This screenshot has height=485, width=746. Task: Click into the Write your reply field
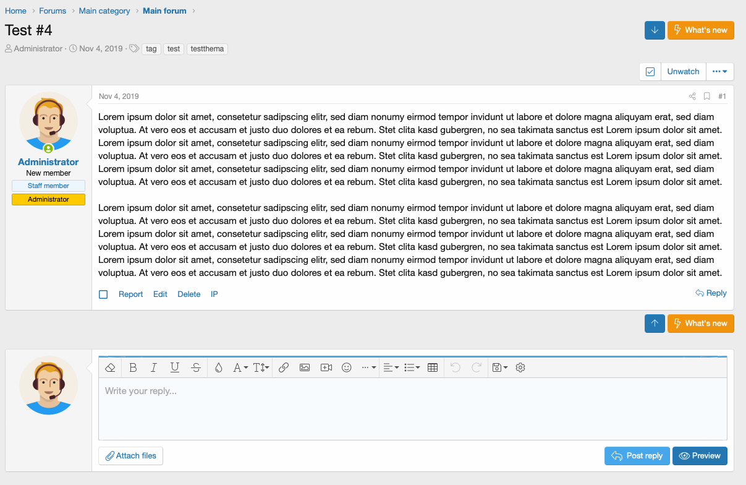412,408
